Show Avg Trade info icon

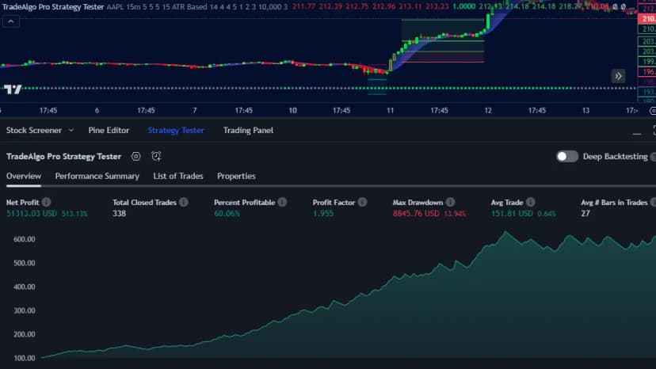531,202
